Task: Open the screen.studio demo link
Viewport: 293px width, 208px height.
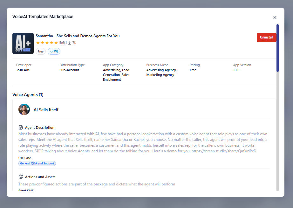Action: (x=223, y=151)
